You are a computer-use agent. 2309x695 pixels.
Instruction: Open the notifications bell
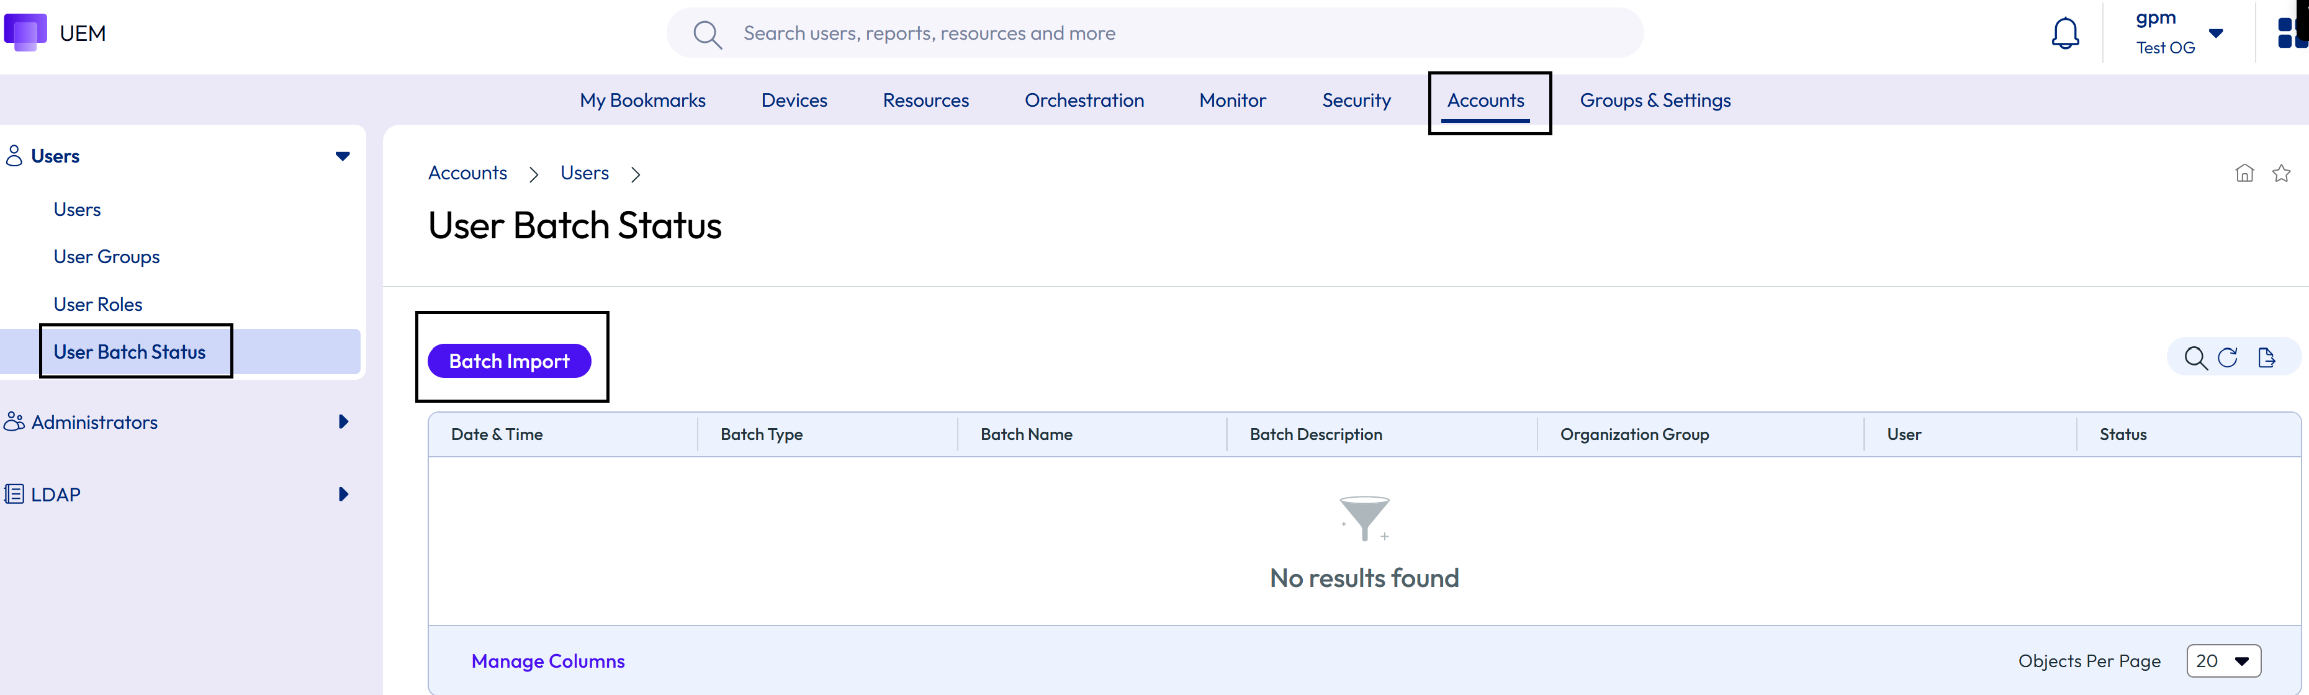coord(2065,33)
